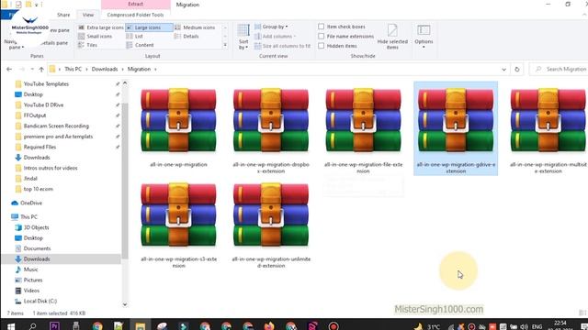Choose Large icons layout
The image size is (588, 330).
click(149, 27)
